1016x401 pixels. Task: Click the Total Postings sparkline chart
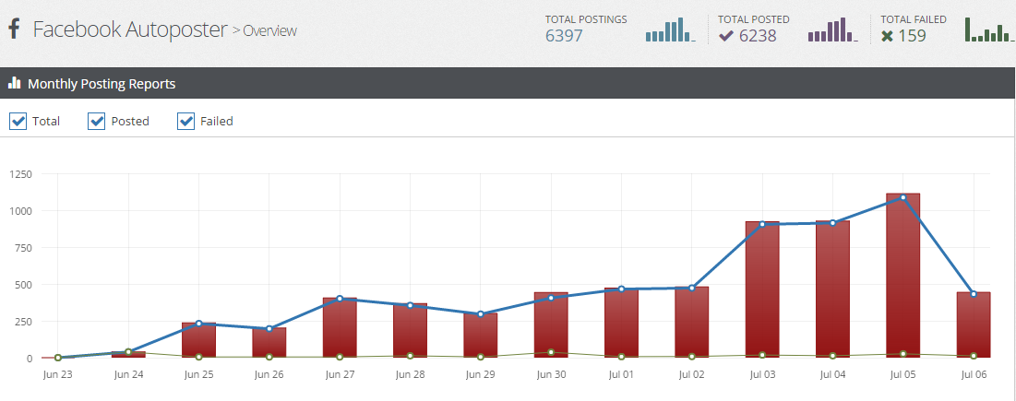671,30
